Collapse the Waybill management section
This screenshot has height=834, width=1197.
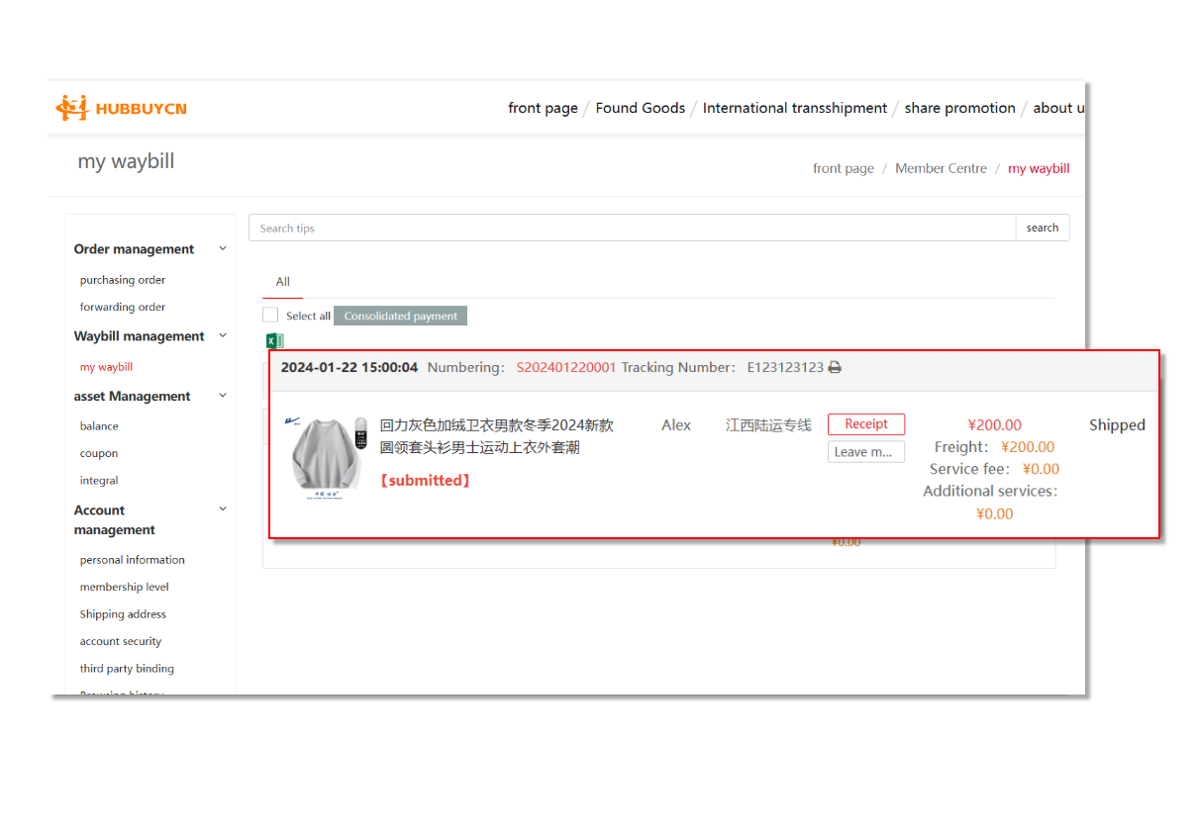pyautogui.click(x=222, y=336)
